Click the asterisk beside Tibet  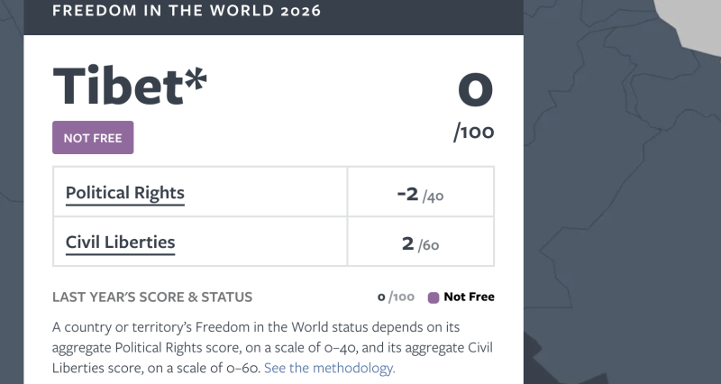[x=196, y=79]
